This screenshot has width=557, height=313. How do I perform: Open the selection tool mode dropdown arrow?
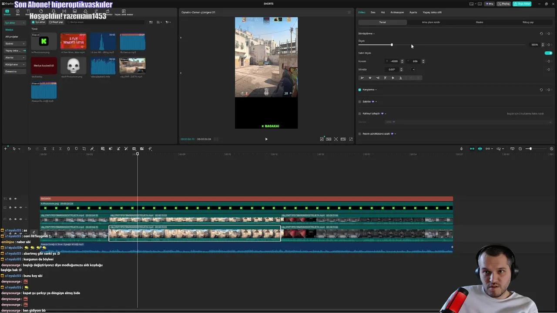click(x=19, y=149)
